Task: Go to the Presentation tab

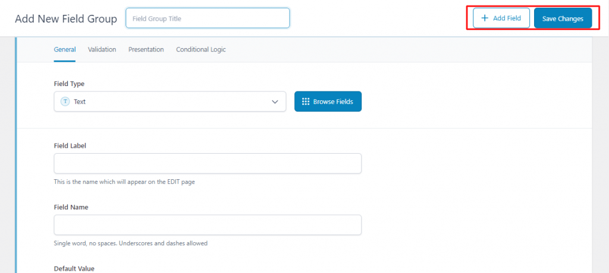Action: pos(146,50)
